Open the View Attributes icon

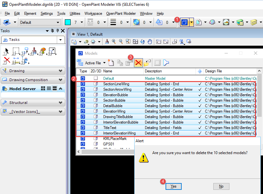click(x=74, y=42)
